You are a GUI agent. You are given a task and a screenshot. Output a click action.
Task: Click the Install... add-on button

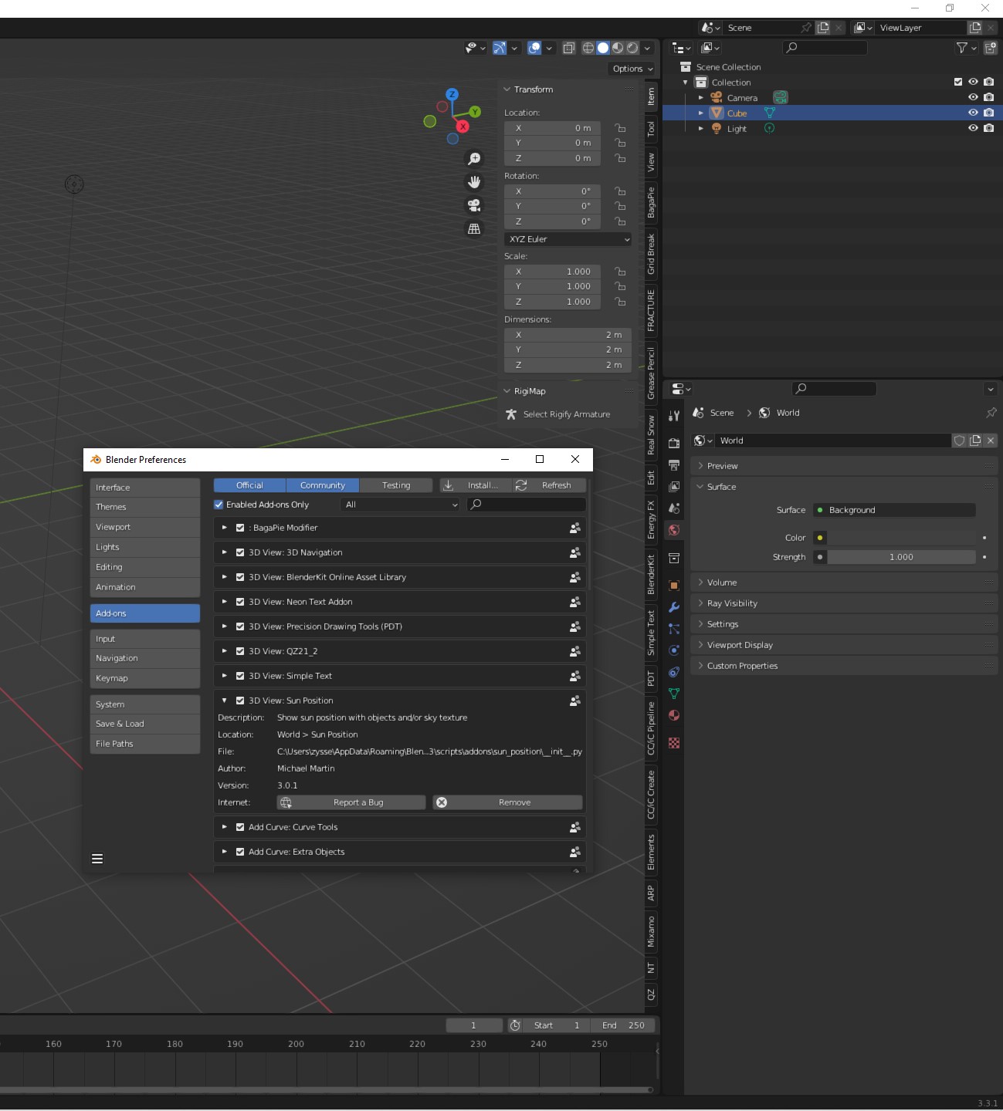pos(474,485)
